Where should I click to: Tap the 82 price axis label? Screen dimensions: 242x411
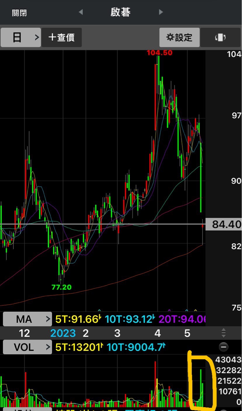[236, 246]
